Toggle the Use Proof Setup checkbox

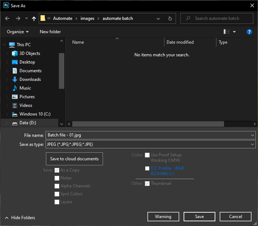click(x=147, y=155)
